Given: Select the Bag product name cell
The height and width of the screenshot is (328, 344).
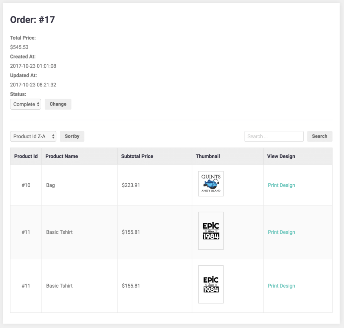Looking at the screenshot, I should click(50, 185).
